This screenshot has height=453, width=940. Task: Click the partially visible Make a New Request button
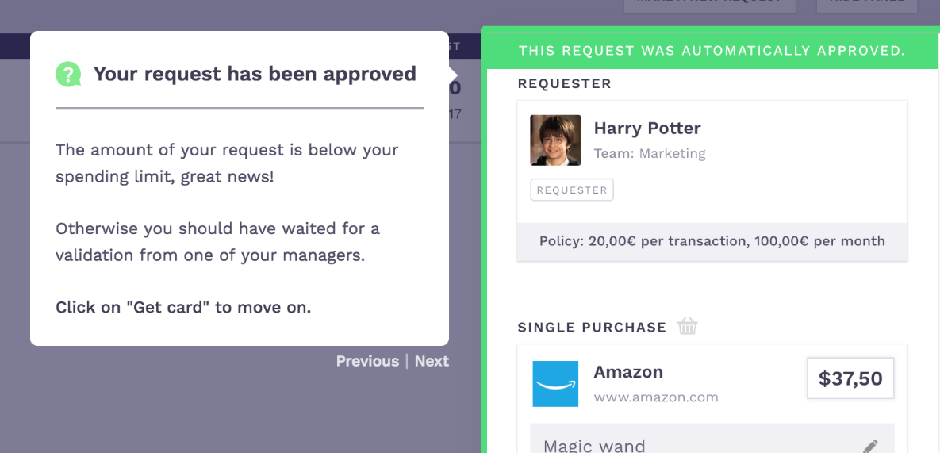pyautogui.click(x=709, y=5)
